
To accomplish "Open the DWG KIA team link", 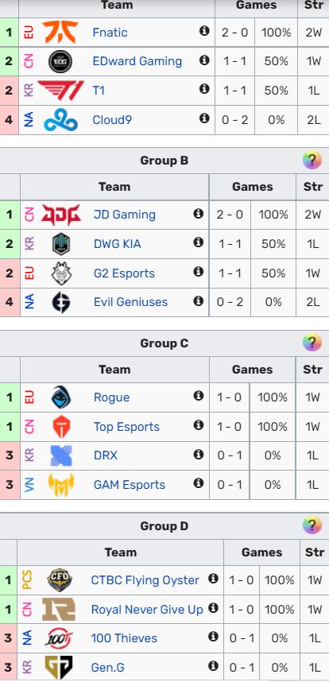I will 118,244.
